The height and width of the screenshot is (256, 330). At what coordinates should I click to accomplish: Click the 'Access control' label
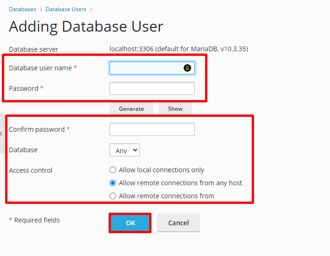click(x=31, y=170)
